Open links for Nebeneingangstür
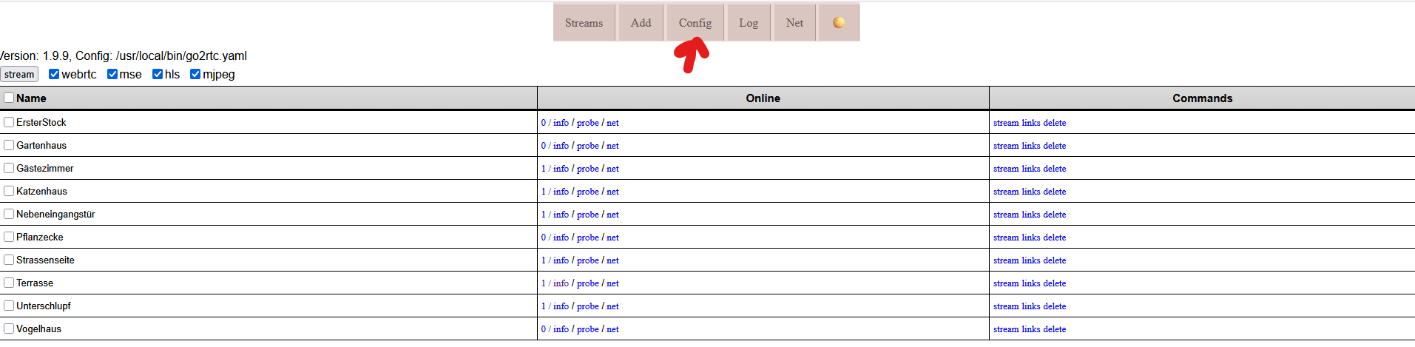The image size is (1415, 347). pyautogui.click(x=1031, y=215)
